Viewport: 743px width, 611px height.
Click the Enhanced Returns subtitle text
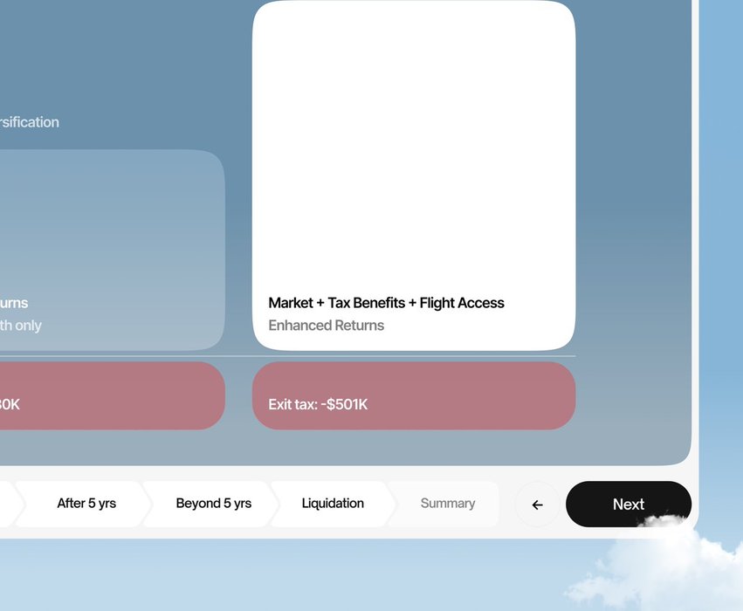[x=326, y=326]
